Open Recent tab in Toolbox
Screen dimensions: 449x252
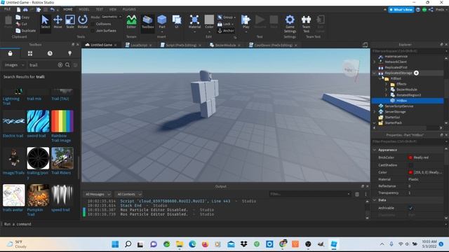(50, 53)
